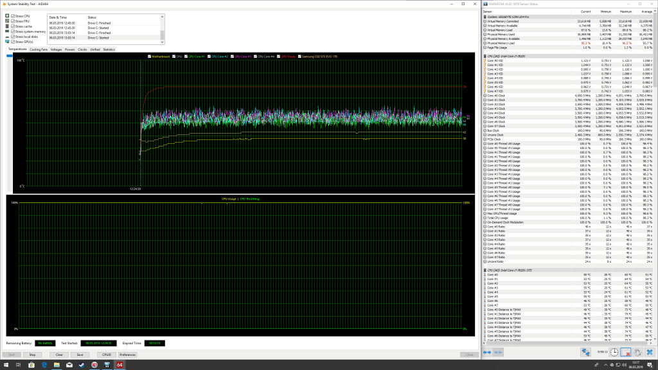Switch to the Cooling Fans tab
Screen dimensions: 658x370
click(x=39, y=49)
